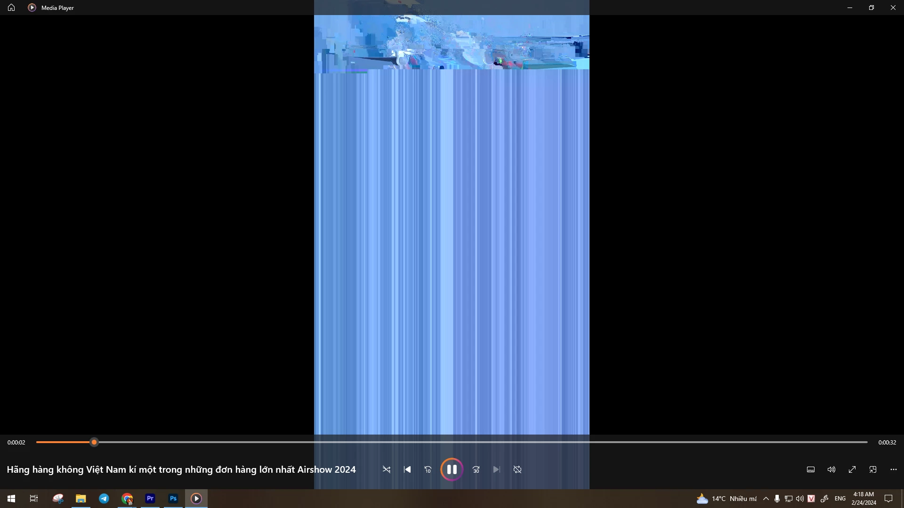
Task: Toggle repeat mode
Action: [x=517, y=469]
